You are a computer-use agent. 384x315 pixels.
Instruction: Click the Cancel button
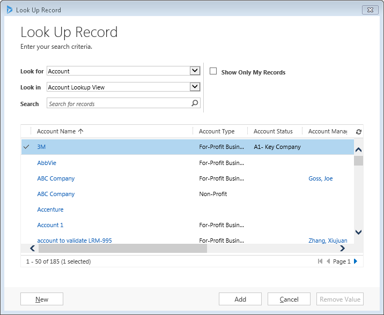tap(289, 299)
